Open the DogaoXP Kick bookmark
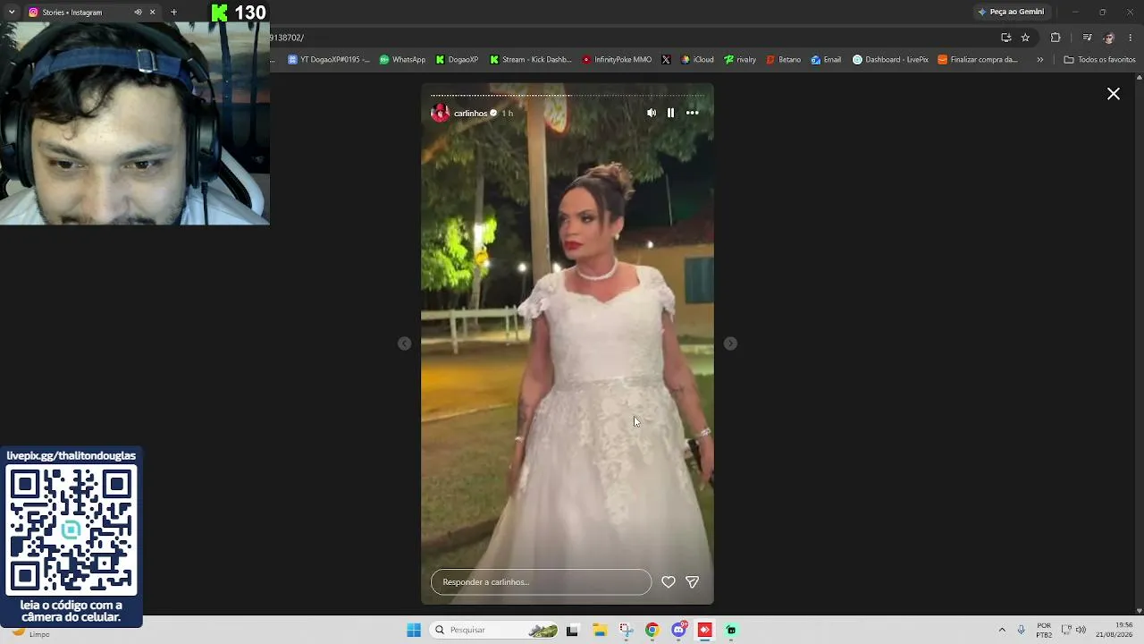 coord(457,60)
